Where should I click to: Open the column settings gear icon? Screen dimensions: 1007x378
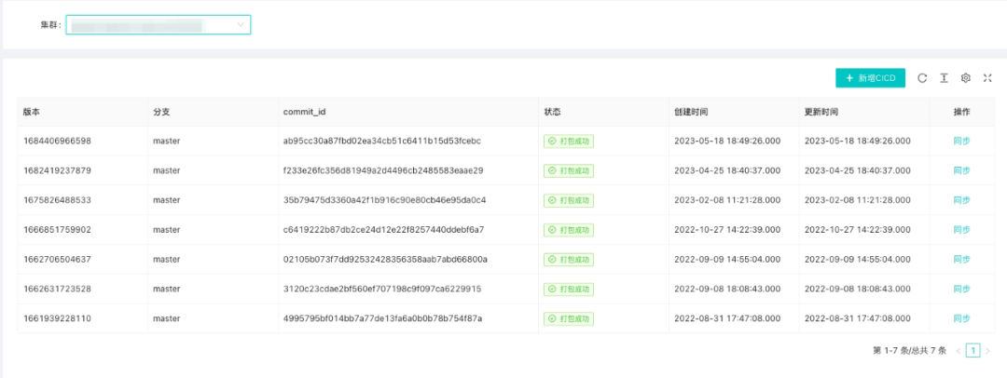(x=965, y=78)
